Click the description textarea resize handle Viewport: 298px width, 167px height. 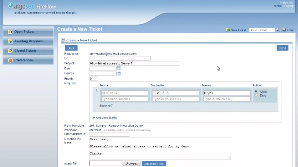tap(230, 158)
